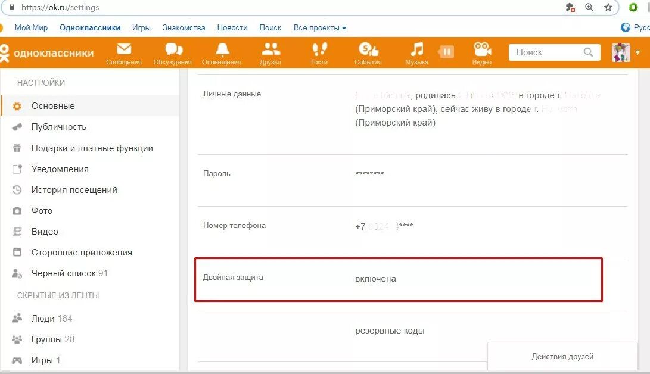650x374 pixels.
Task: Open the Поиск top menu link
Action: coord(270,28)
